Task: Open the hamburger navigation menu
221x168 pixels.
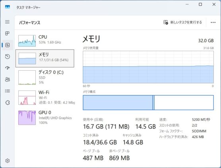Action: [7, 22]
